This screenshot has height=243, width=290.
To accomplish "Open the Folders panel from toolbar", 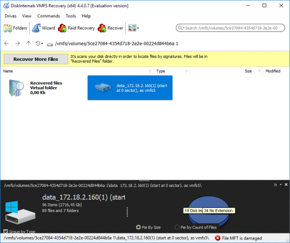I will point(15,28).
